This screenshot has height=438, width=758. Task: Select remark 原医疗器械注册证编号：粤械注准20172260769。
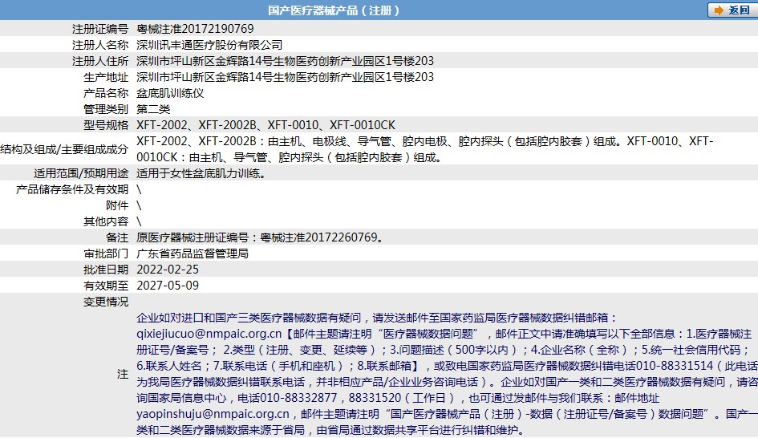coord(260,237)
